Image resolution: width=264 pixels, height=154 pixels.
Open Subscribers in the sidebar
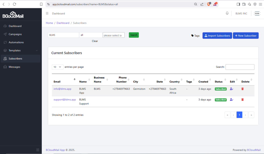pyautogui.click(x=21, y=59)
